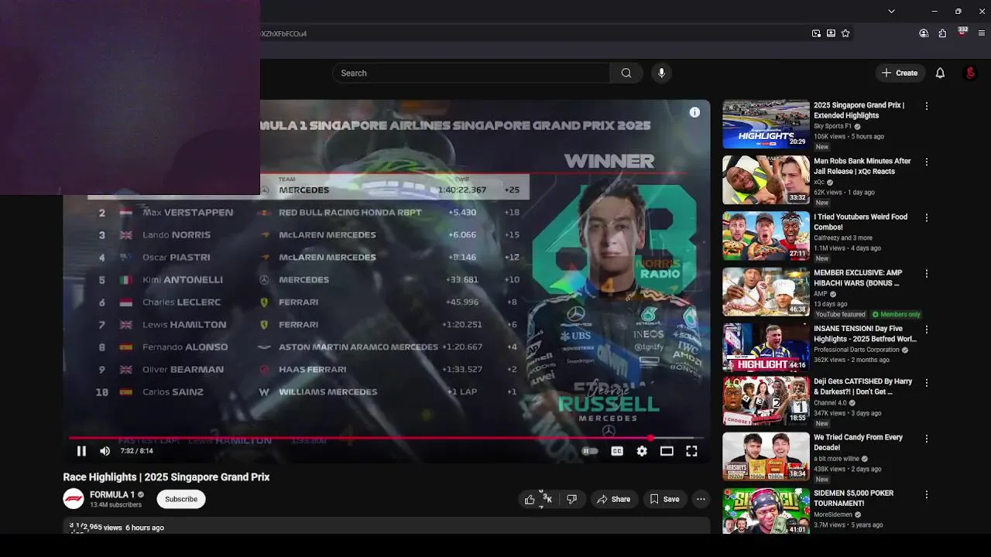
Task: Open the Youtubers Weird Food Combos thumbnail
Action: (x=766, y=236)
